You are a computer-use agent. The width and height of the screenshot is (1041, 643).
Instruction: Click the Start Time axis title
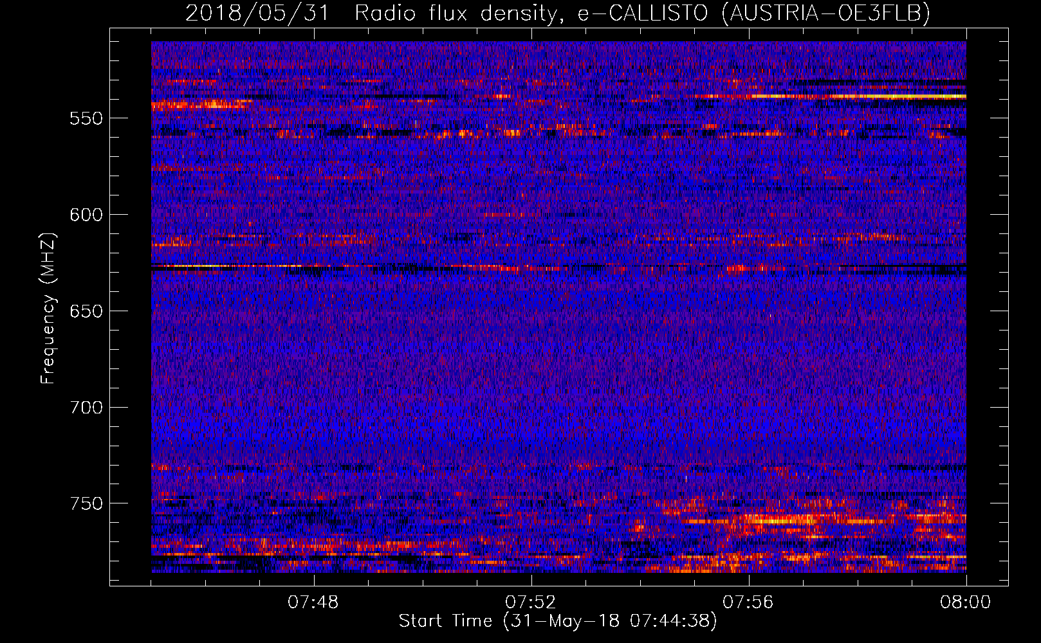558,621
